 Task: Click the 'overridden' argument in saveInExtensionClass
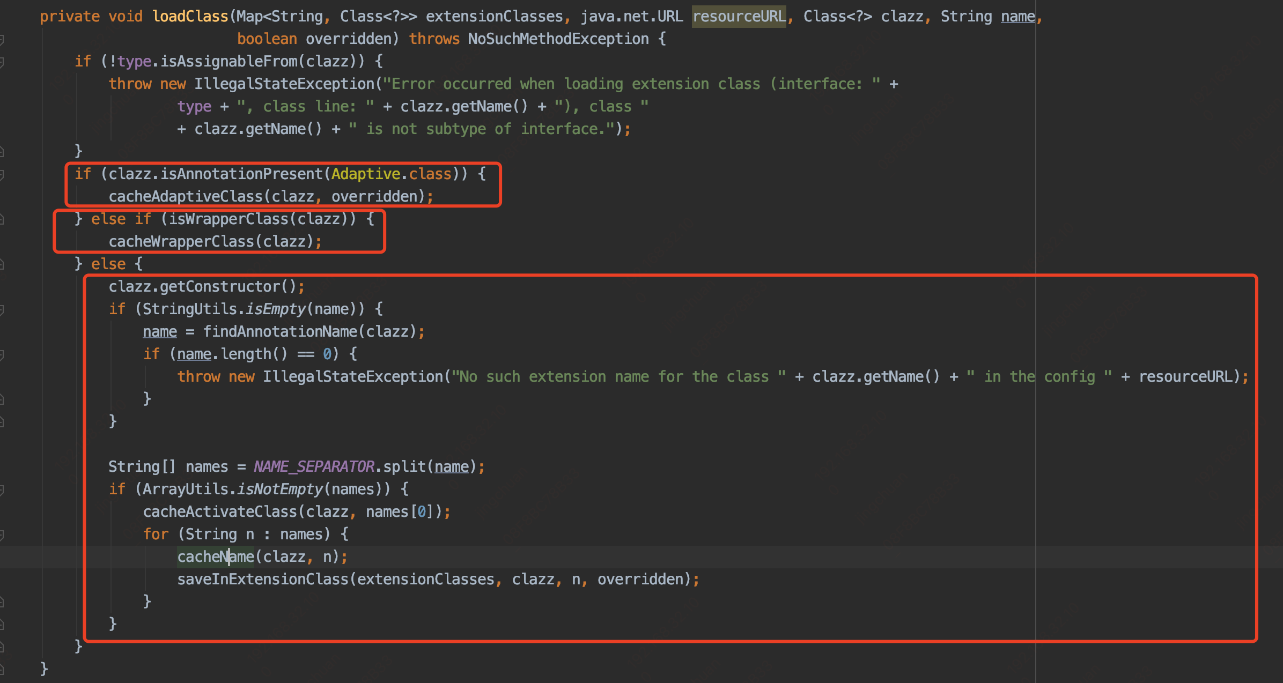(640, 580)
